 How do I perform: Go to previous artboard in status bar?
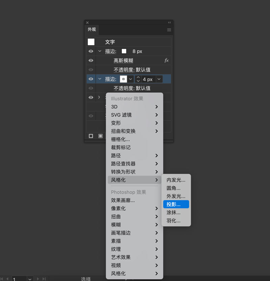point(7,279)
